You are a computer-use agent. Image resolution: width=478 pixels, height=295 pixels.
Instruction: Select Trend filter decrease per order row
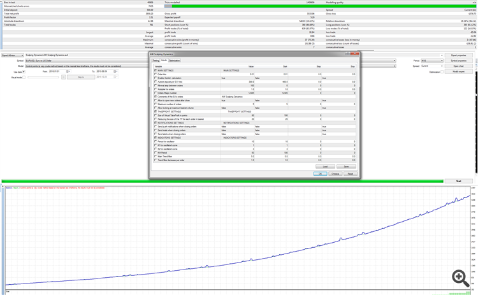pyautogui.click(x=254, y=160)
